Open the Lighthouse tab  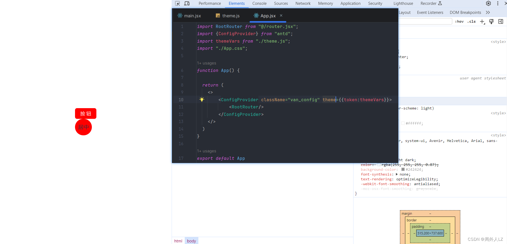coord(403,3)
